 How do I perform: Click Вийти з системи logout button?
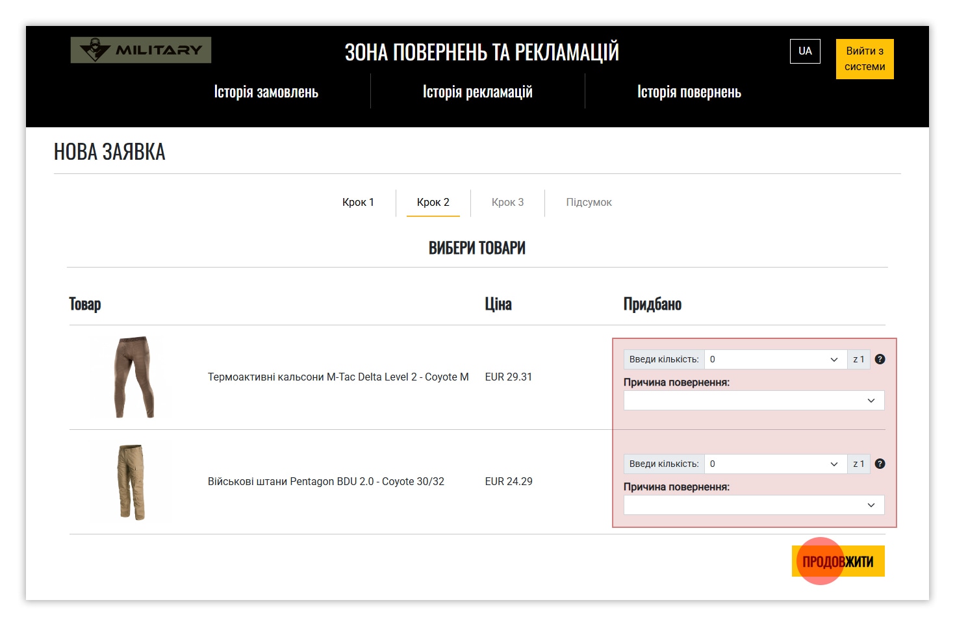click(864, 59)
